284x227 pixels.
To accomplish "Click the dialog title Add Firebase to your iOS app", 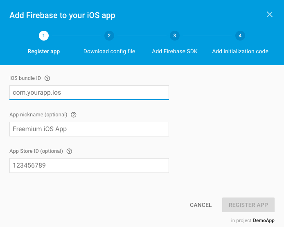I will pos(62,16).
